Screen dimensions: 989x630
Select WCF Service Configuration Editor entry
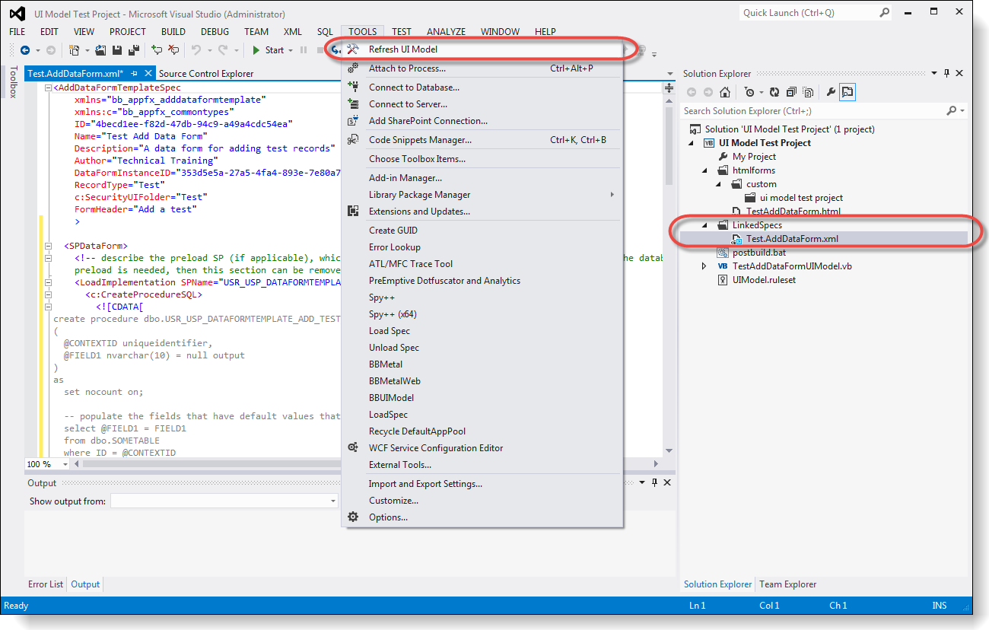click(x=482, y=448)
